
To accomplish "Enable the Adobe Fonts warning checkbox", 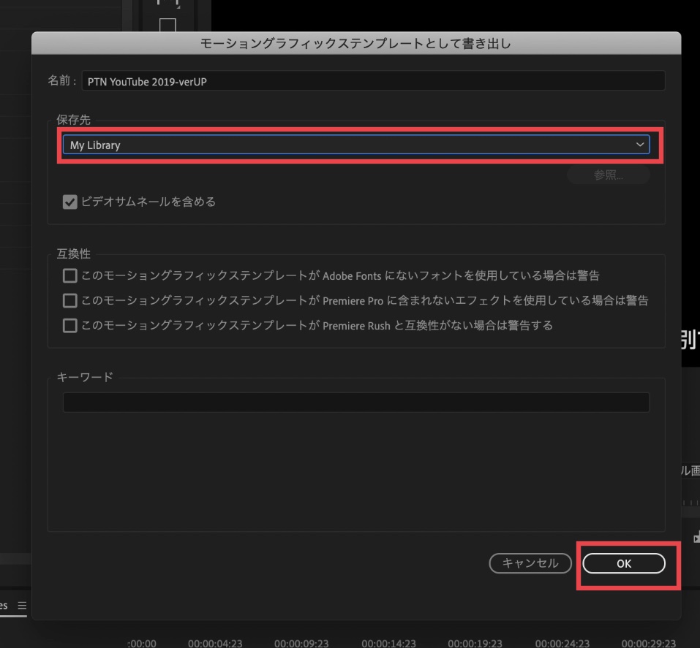I will tap(70, 275).
